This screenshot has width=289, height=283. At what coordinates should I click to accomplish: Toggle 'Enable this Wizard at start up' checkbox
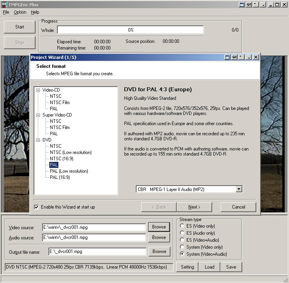[x=36, y=207]
